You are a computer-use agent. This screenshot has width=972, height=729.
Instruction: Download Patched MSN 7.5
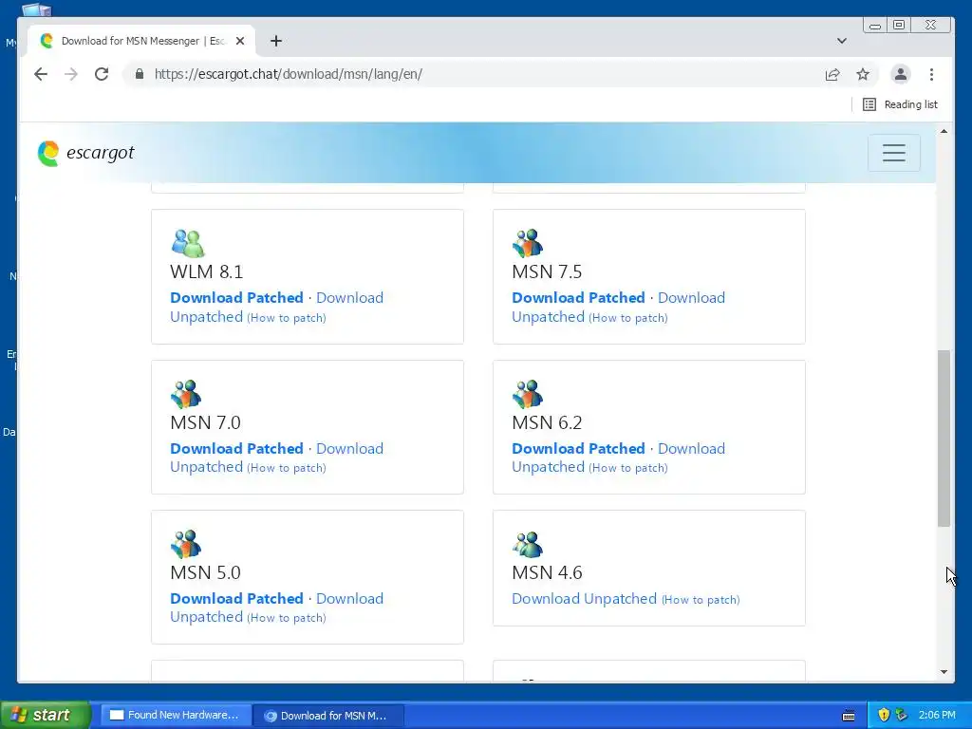578,297
